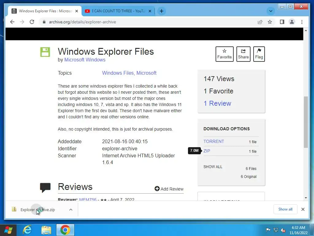Close the downloads bar

[x=303, y=209]
